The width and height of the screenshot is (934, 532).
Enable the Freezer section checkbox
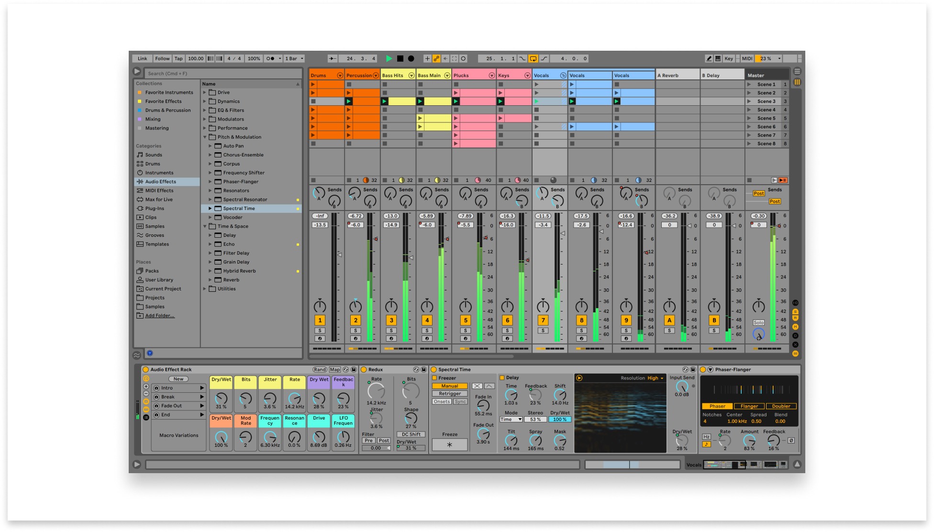(x=435, y=378)
